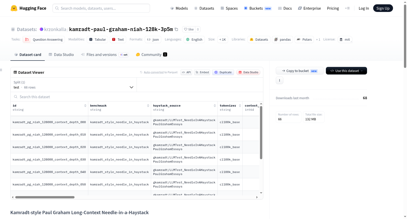The image size is (407, 219).
Task: Like this dataset
Action: [x=189, y=29]
